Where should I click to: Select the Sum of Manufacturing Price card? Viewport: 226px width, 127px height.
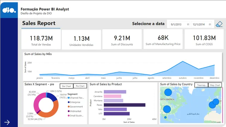[163, 39]
